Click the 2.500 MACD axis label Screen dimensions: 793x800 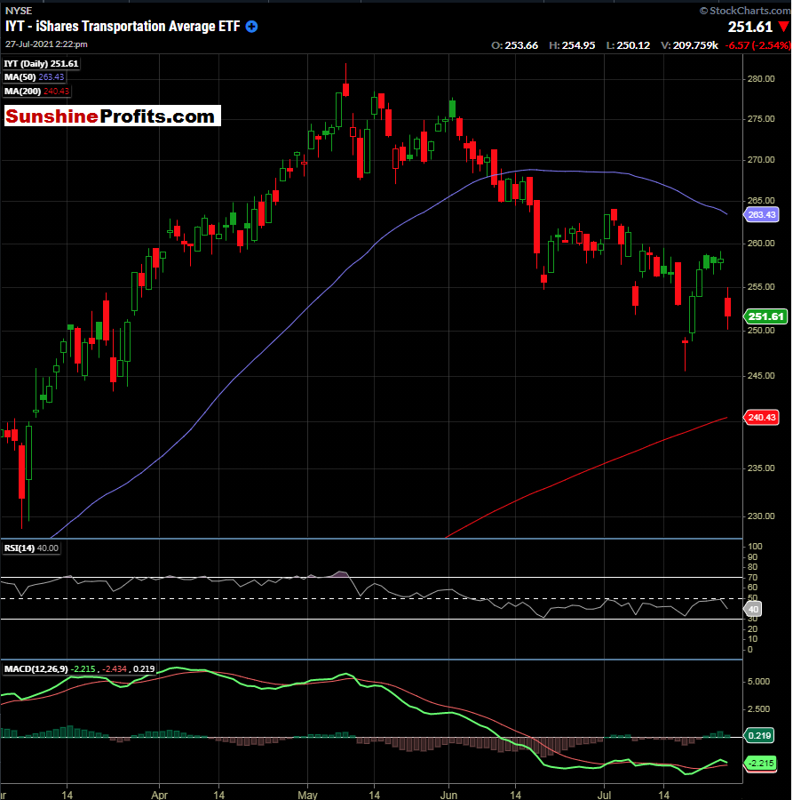pos(758,709)
